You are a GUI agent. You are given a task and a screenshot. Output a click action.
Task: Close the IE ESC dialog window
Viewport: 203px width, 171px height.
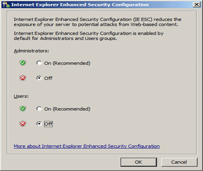(197, 5)
